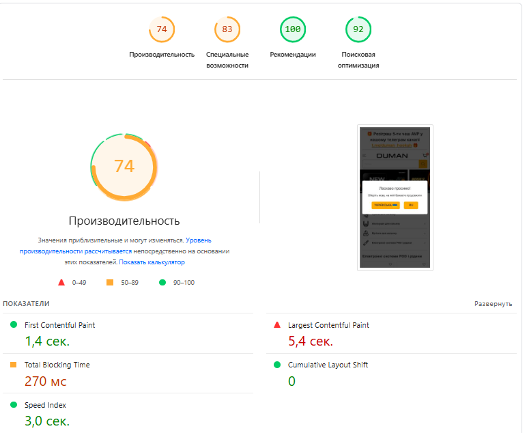Click the '1,4 сек.' FCP value
527x433 pixels.
pyautogui.click(x=47, y=341)
